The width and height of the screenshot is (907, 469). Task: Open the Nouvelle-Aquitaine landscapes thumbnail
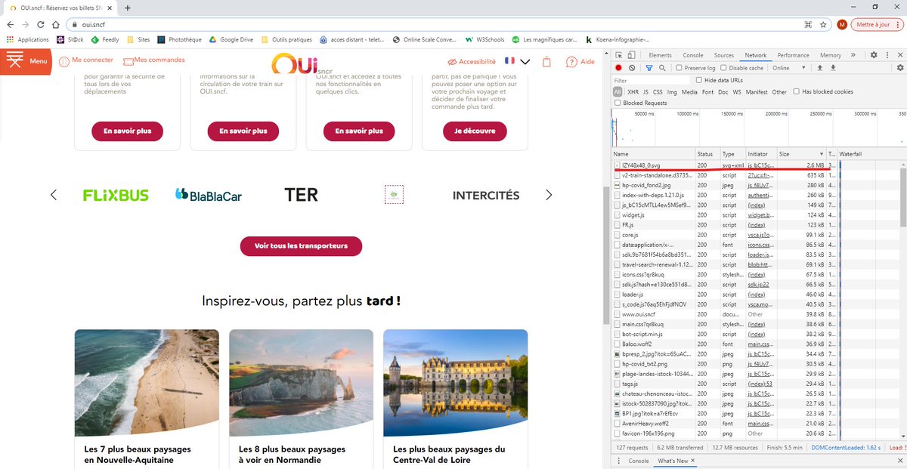pos(147,383)
